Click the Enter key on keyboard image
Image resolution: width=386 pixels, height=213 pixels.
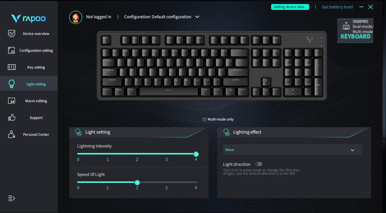click(x=238, y=72)
